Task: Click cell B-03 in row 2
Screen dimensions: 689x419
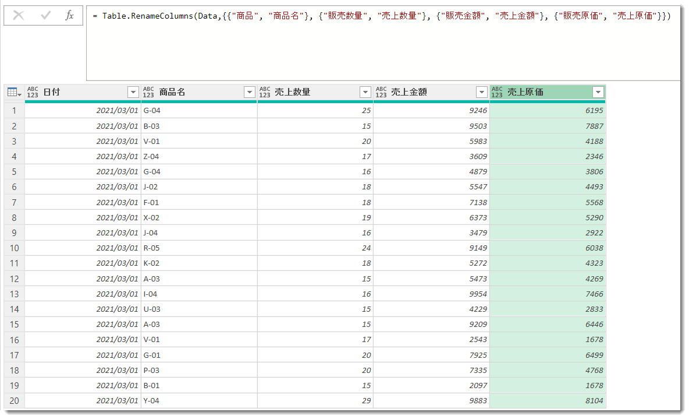Action: coord(198,126)
